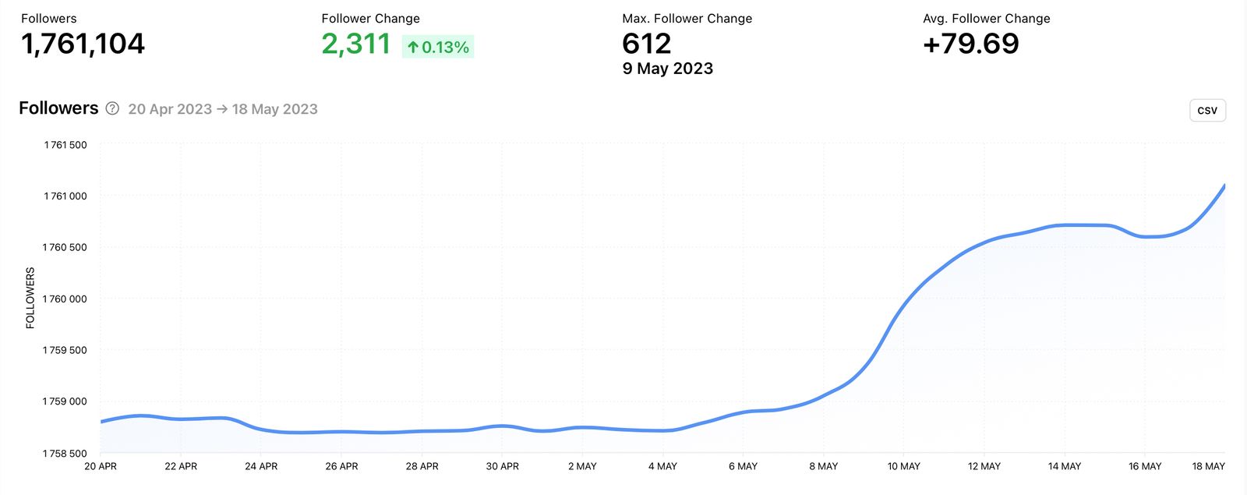The image size is (1247, 495).
Task: Click the chart peak near 18 May
Action: tap(1224, 186)
